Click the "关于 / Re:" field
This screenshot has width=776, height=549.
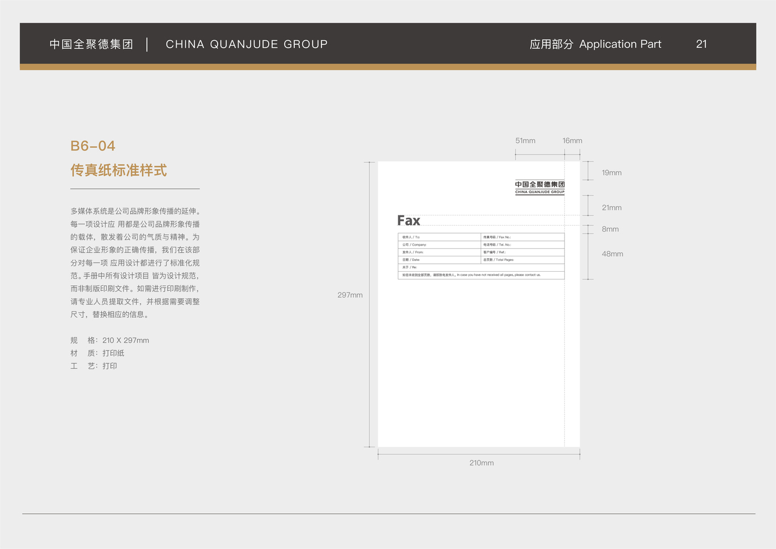(x=481, y=267)
